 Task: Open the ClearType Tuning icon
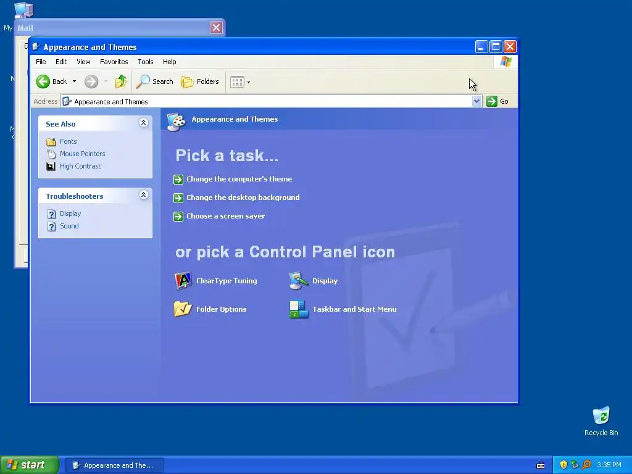(183, 281)
